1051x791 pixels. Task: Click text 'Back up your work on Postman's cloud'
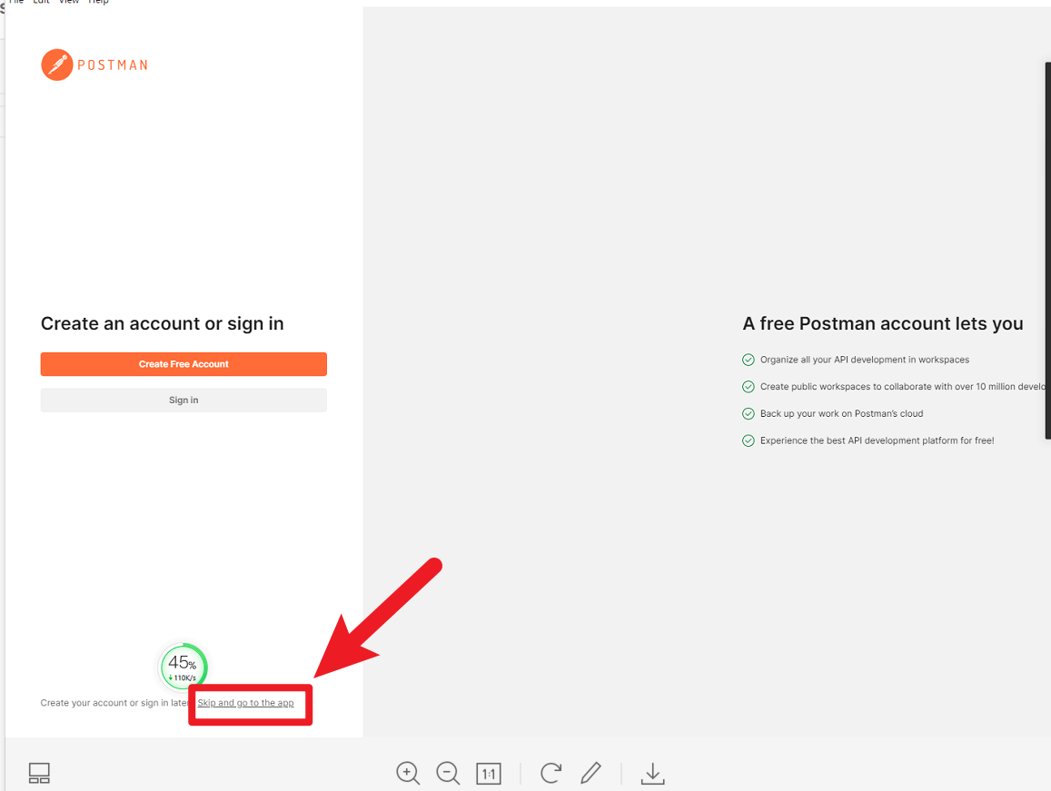pyautogui.click(x=841, y=413)
